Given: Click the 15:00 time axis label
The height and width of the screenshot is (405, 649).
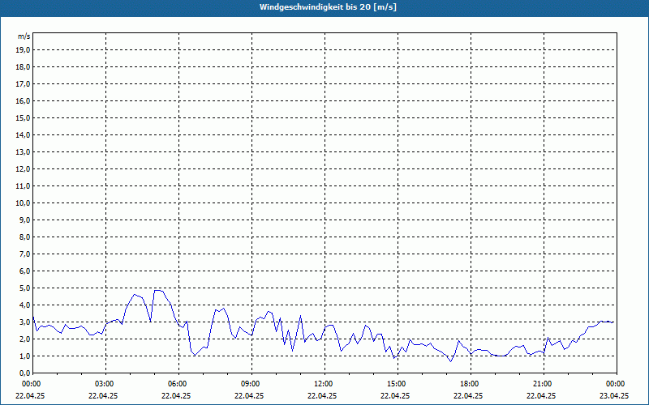Looking at the screenshot, I should (398, 384).
